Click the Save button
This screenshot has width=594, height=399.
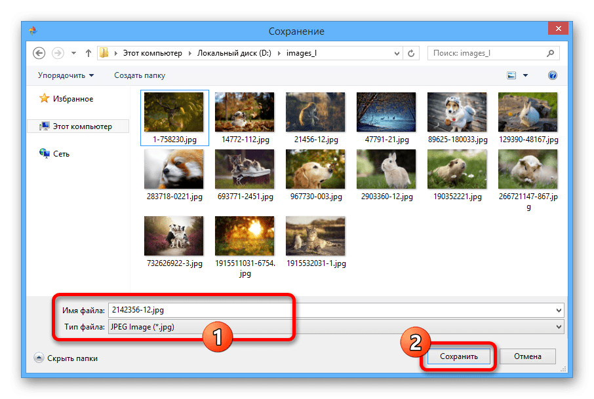point(458,356)
